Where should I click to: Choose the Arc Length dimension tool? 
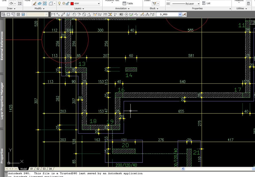63,15
